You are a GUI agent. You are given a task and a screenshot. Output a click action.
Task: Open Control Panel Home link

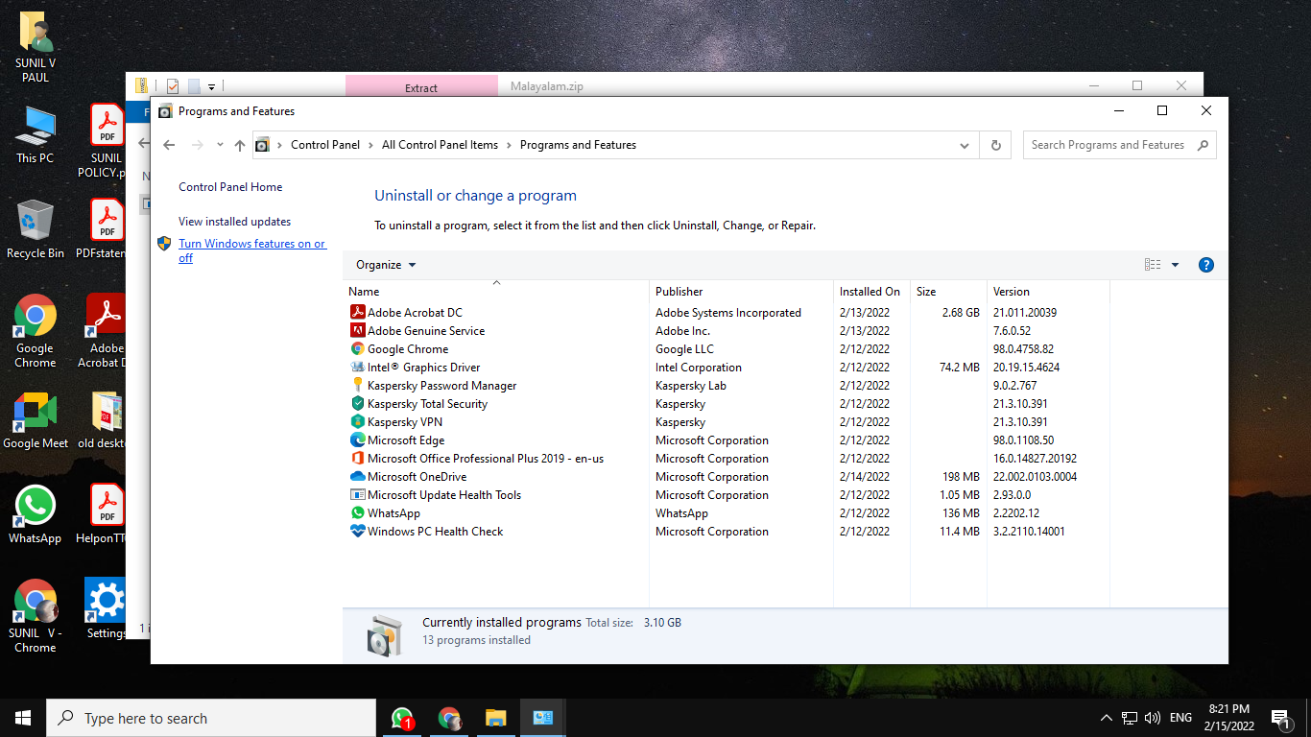[x=230, y=187]
